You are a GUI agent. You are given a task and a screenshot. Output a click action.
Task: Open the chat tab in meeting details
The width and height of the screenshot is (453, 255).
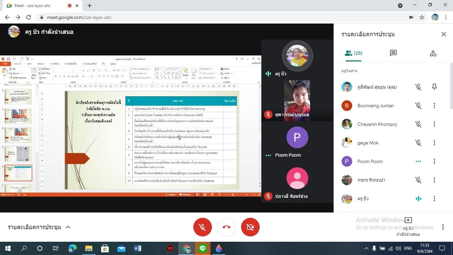tap(393, 53)
